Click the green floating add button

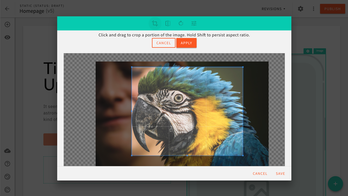[335, 184]
